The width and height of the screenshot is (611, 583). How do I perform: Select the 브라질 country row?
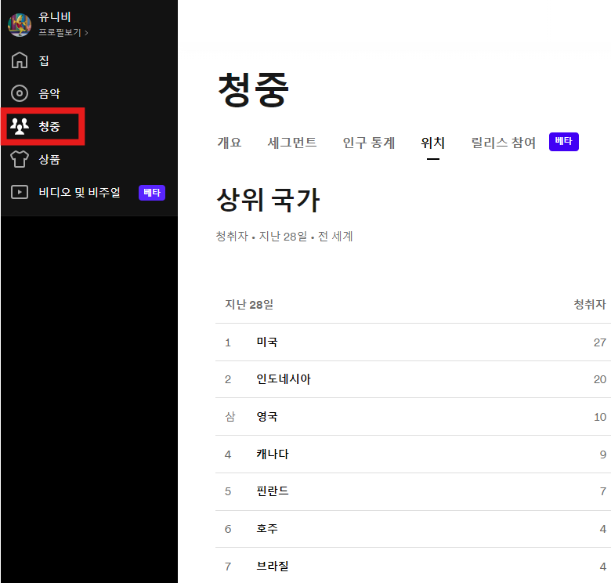tap(413, 566)
